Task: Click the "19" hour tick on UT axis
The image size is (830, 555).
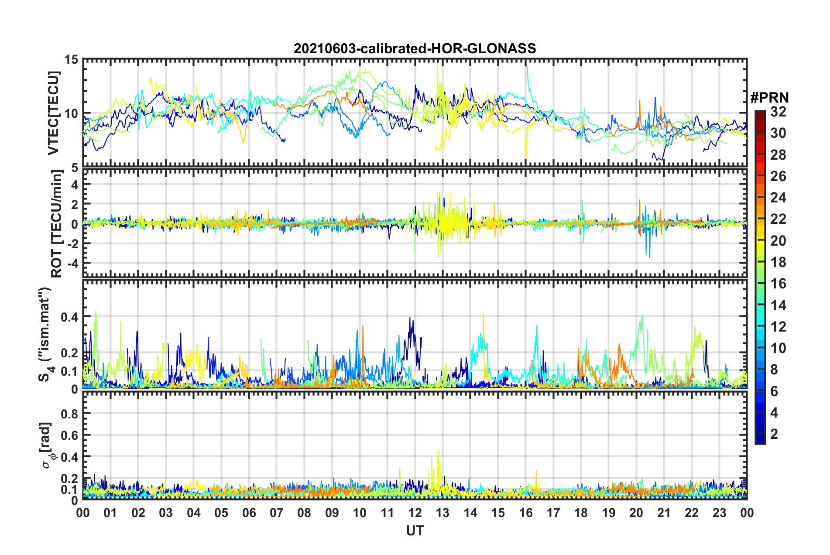Action: click(608, 512)
